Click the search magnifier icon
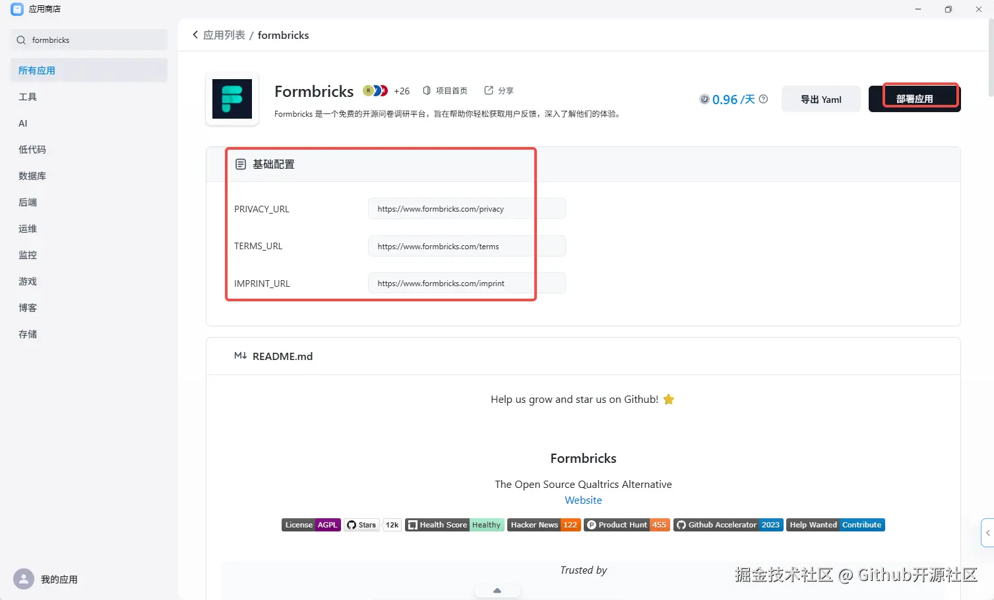This screenshot has height=600, width=994. pyautogui.click(x=21, y=40)
